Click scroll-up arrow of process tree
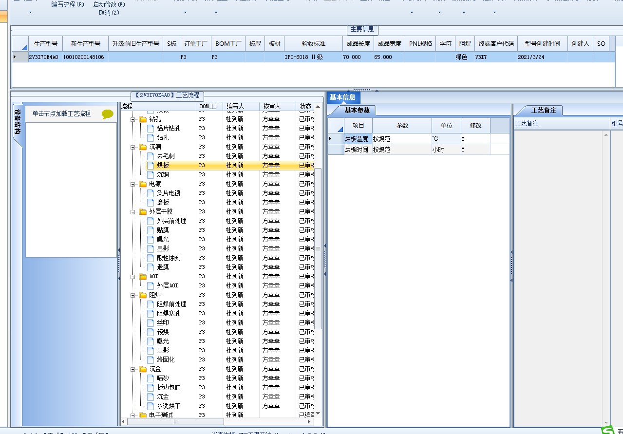623x434 pixels. tap(318, 107)
